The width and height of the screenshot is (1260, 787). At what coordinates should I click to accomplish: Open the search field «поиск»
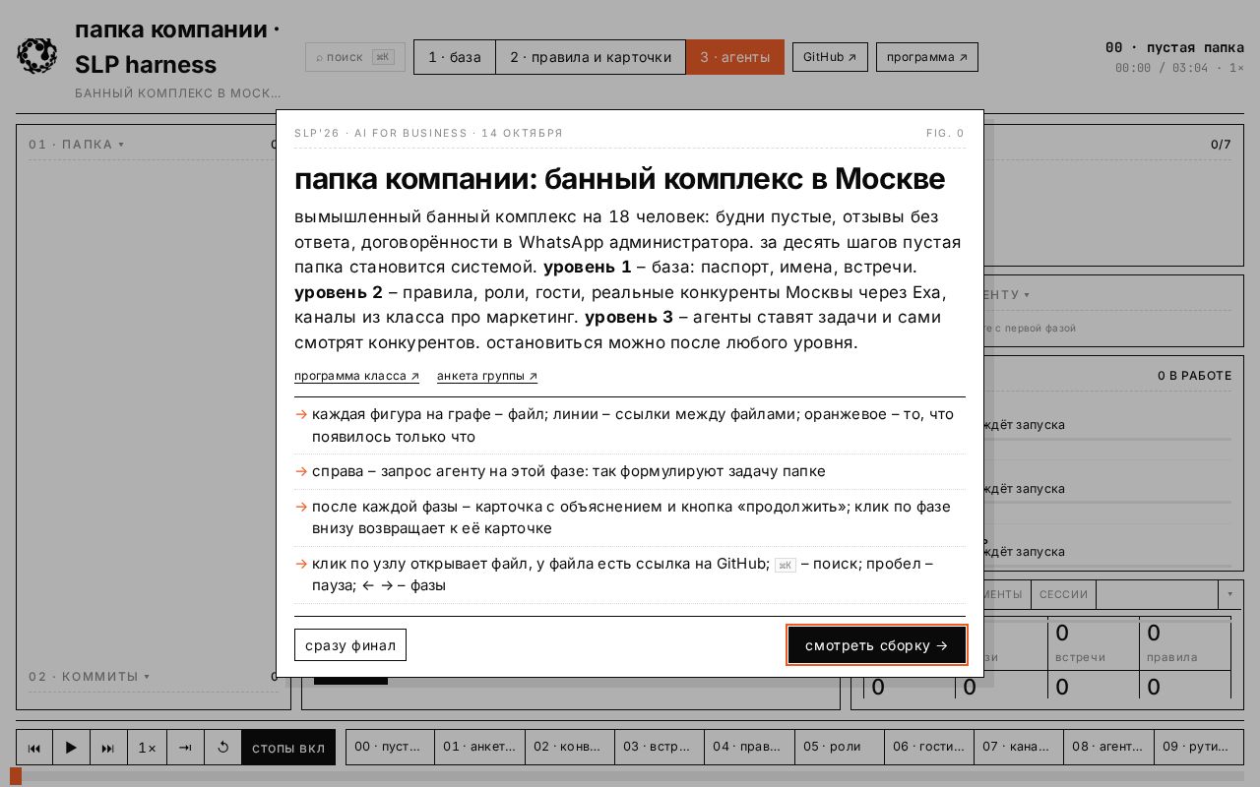(x=355, y=57)
